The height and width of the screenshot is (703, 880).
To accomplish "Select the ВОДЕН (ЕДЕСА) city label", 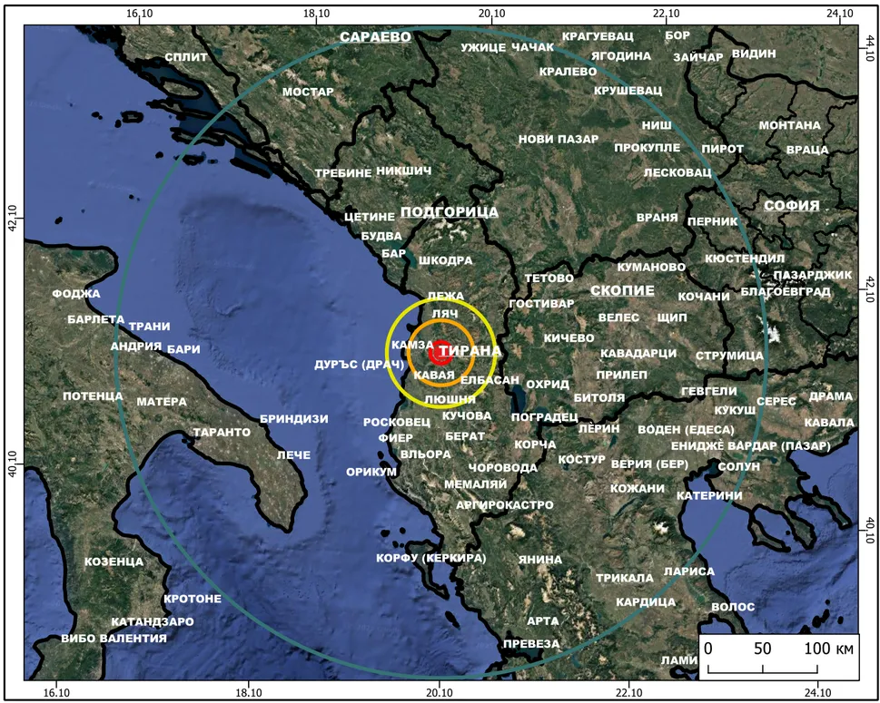I will pos(675,429).
